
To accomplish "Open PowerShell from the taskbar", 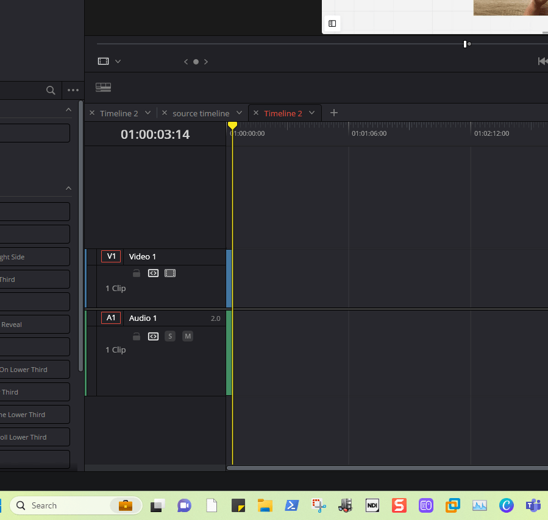I will click(x=292, y=505).
